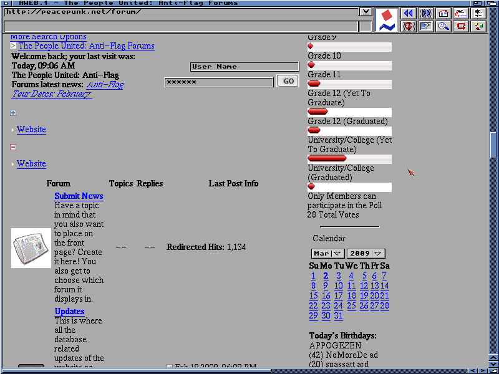Click the AWeb logo transfer animation
The image size is (499, 374).
point(387,20)
